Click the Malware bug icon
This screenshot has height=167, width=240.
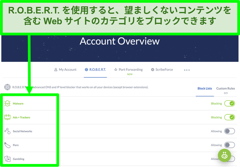(x=7, y=103)
